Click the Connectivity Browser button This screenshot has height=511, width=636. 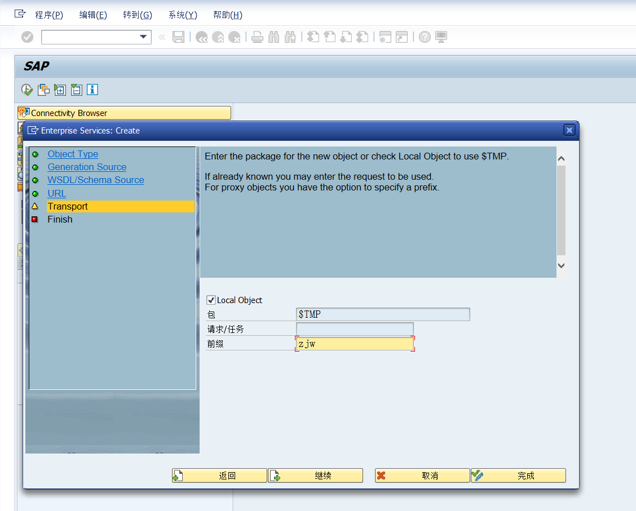[x=125, y=113]
